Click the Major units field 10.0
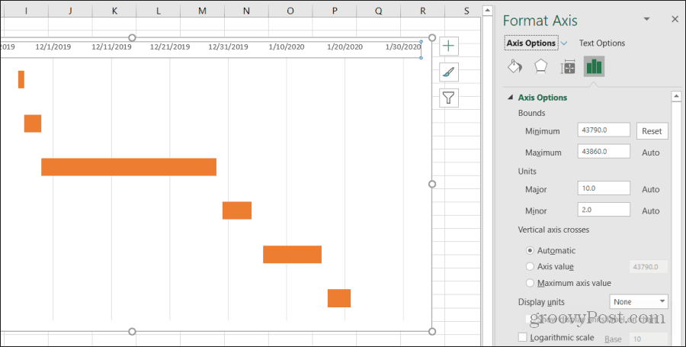 tap(604, 188)
